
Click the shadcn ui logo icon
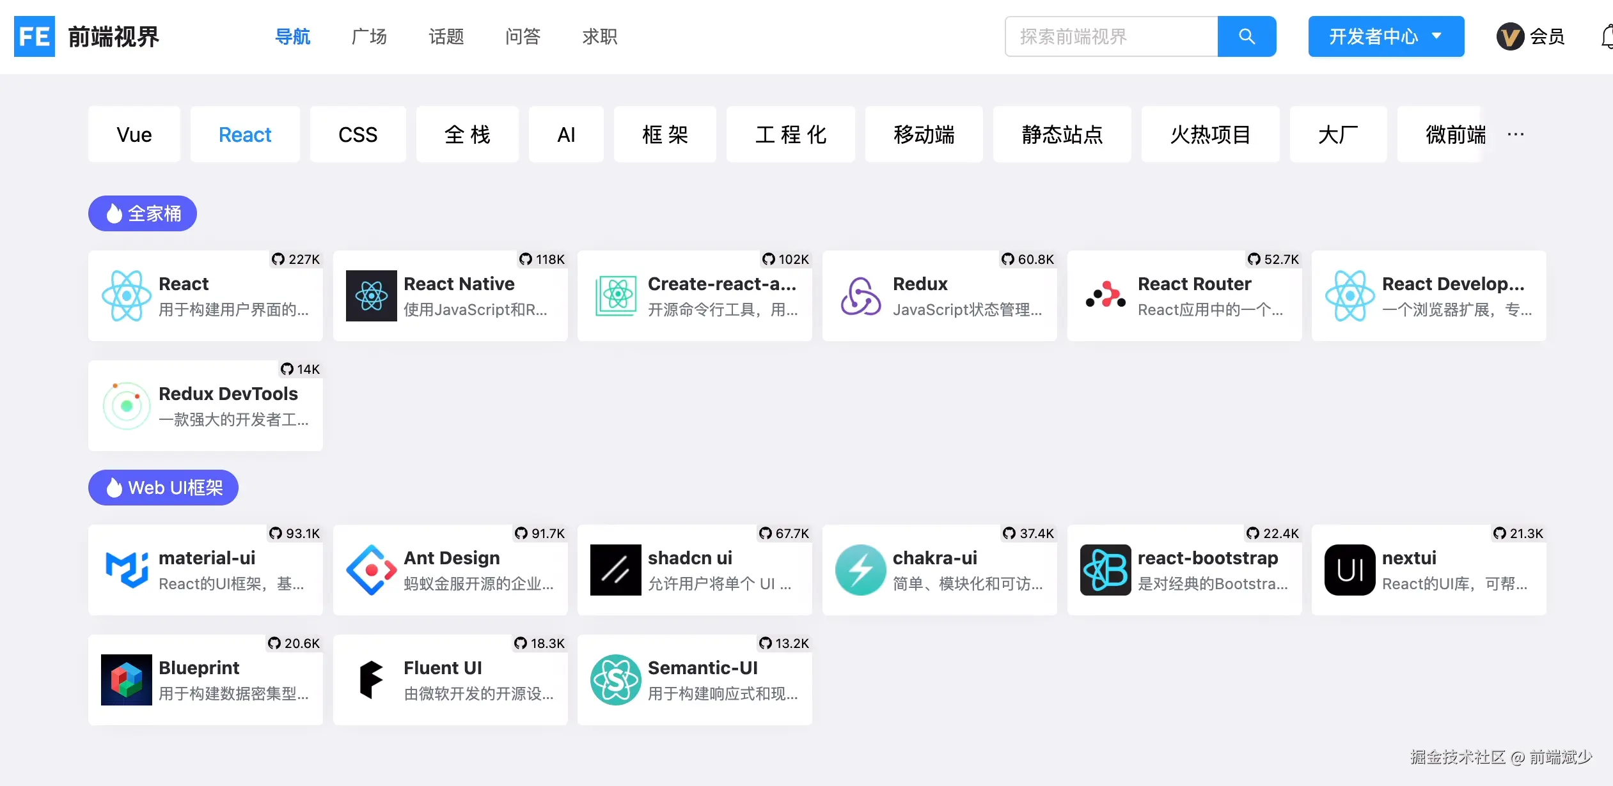(616, 570)
